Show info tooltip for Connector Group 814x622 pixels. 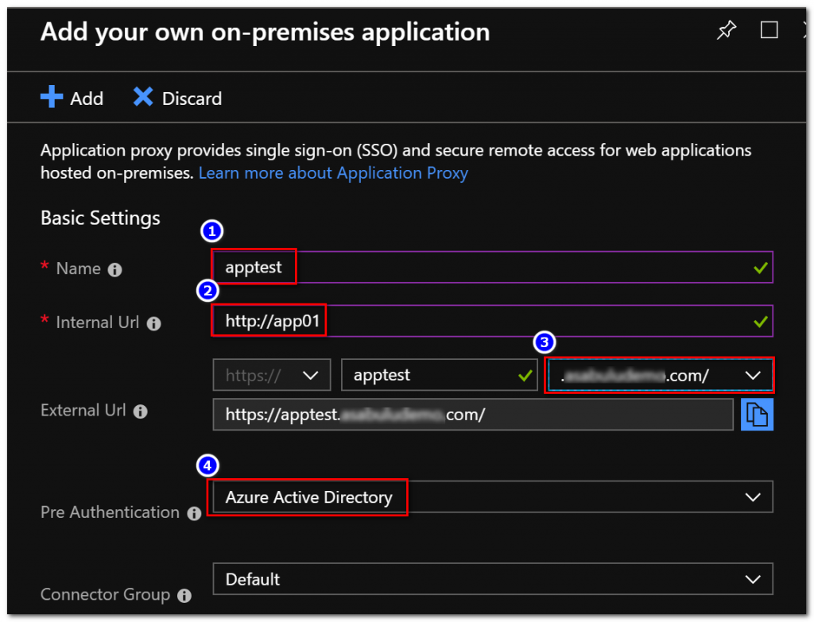tap(184, 596)
